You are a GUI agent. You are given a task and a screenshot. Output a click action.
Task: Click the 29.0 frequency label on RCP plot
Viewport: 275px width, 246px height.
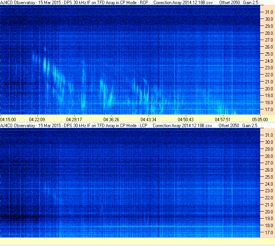[269, 26]
